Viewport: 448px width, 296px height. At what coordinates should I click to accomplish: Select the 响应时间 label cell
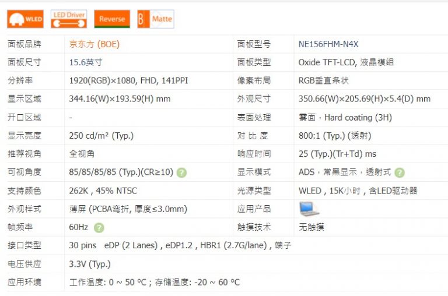pos(254,154)
